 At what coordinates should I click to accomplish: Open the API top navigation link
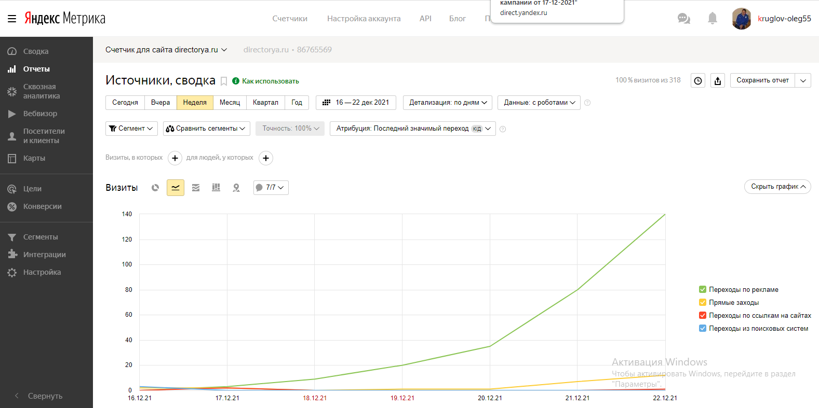point(425,19)
